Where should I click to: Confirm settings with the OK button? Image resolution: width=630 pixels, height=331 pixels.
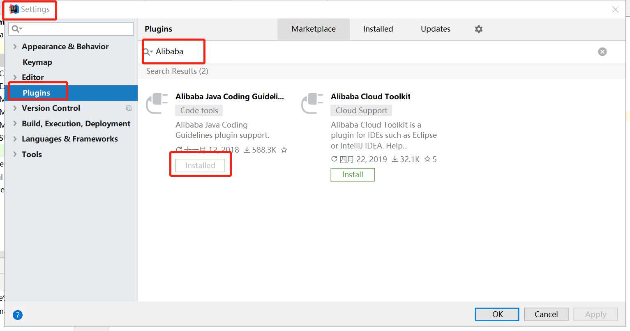[x=497, y=315]
